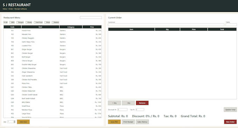The width and height of the screenshot is (238, 128).
Task: Select the BBQ Platter row
Action: [52, 102]
